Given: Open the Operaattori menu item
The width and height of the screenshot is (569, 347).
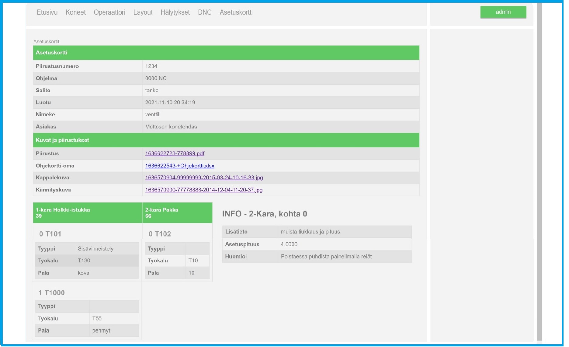Looking at the screenshot, I should point(109,12).
